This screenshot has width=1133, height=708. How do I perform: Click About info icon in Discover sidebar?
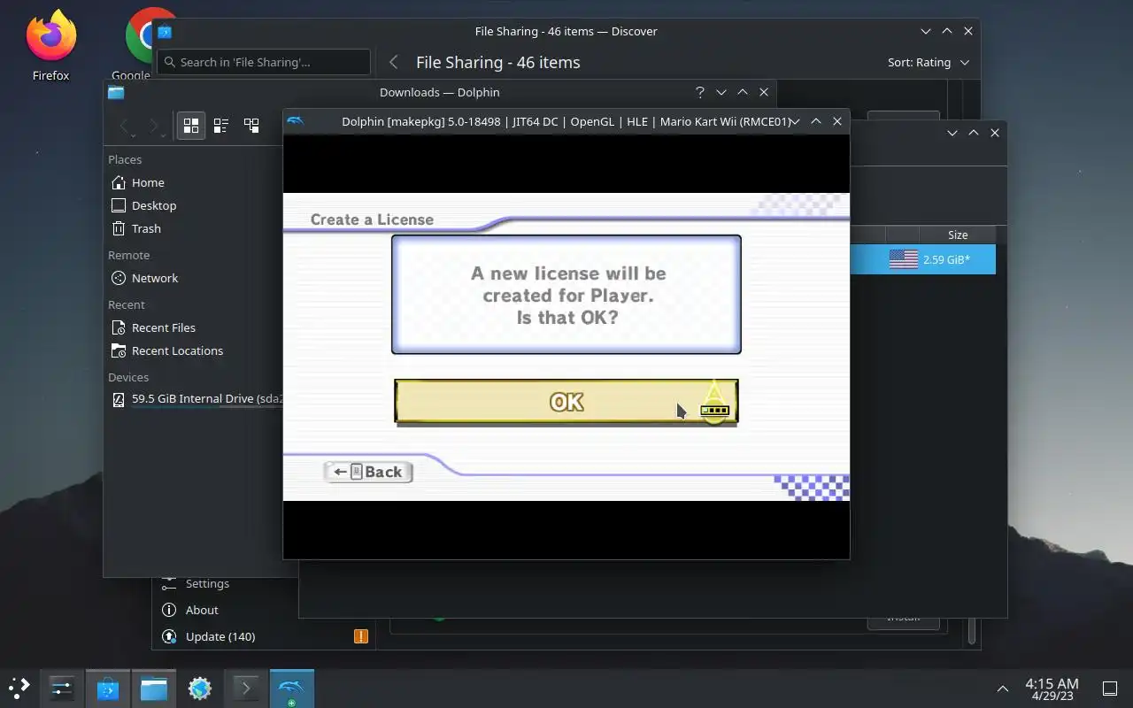click(169, 610)
